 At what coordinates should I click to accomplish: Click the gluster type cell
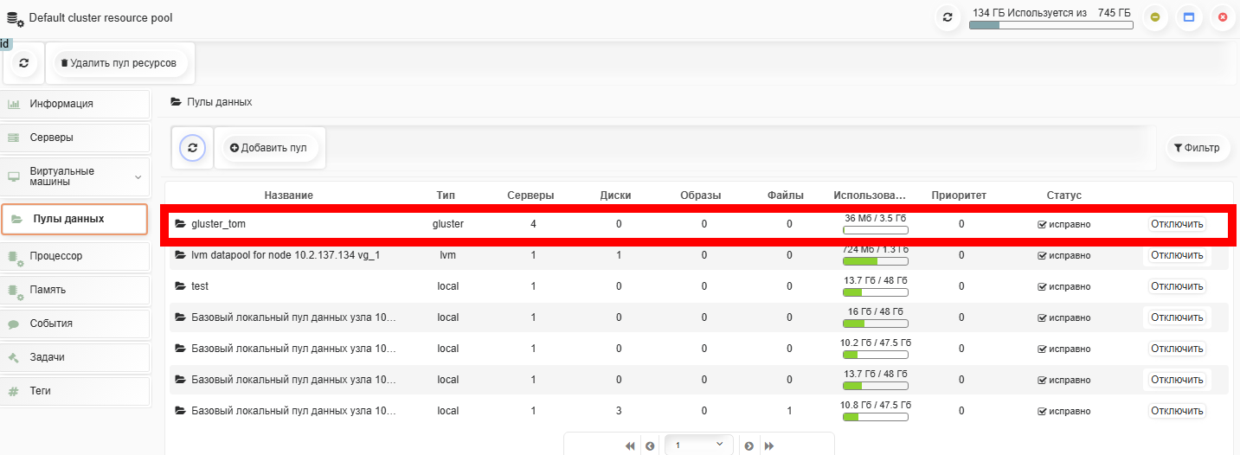[x=447, y=224]
